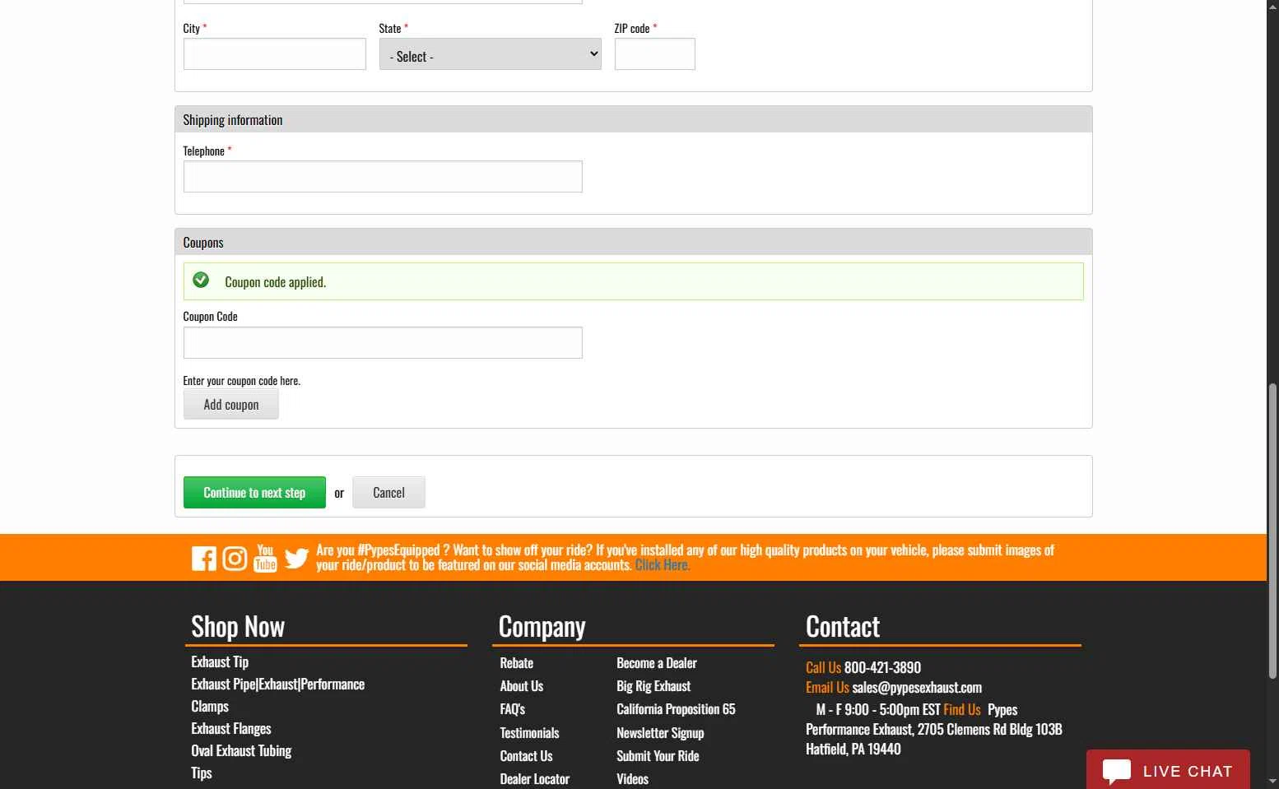Click the Add coupon button
Image resolution: width=1279 pixels, height=789 pixels.
click(231, 405)
